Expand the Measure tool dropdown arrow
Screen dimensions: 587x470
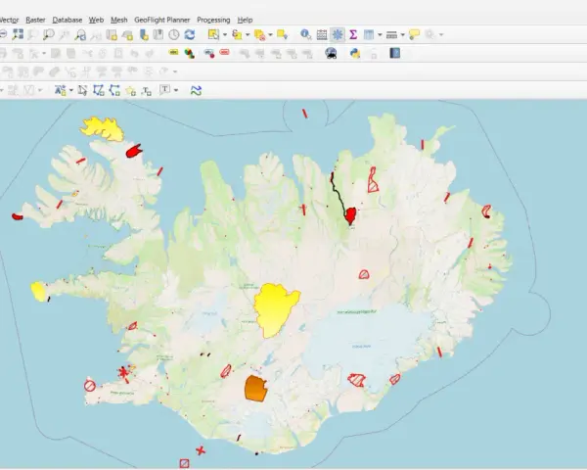point(403,35)
